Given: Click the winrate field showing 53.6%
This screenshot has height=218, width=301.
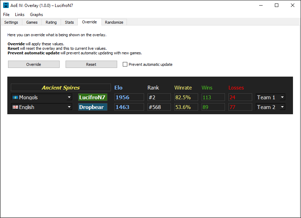Looking at the screenshot, I should (x=186, y=107).
